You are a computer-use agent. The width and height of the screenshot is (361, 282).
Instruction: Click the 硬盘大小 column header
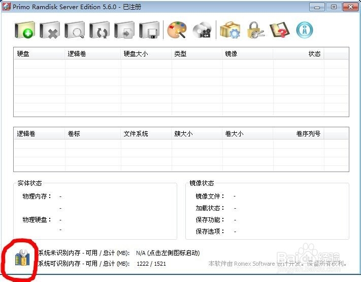146,54
